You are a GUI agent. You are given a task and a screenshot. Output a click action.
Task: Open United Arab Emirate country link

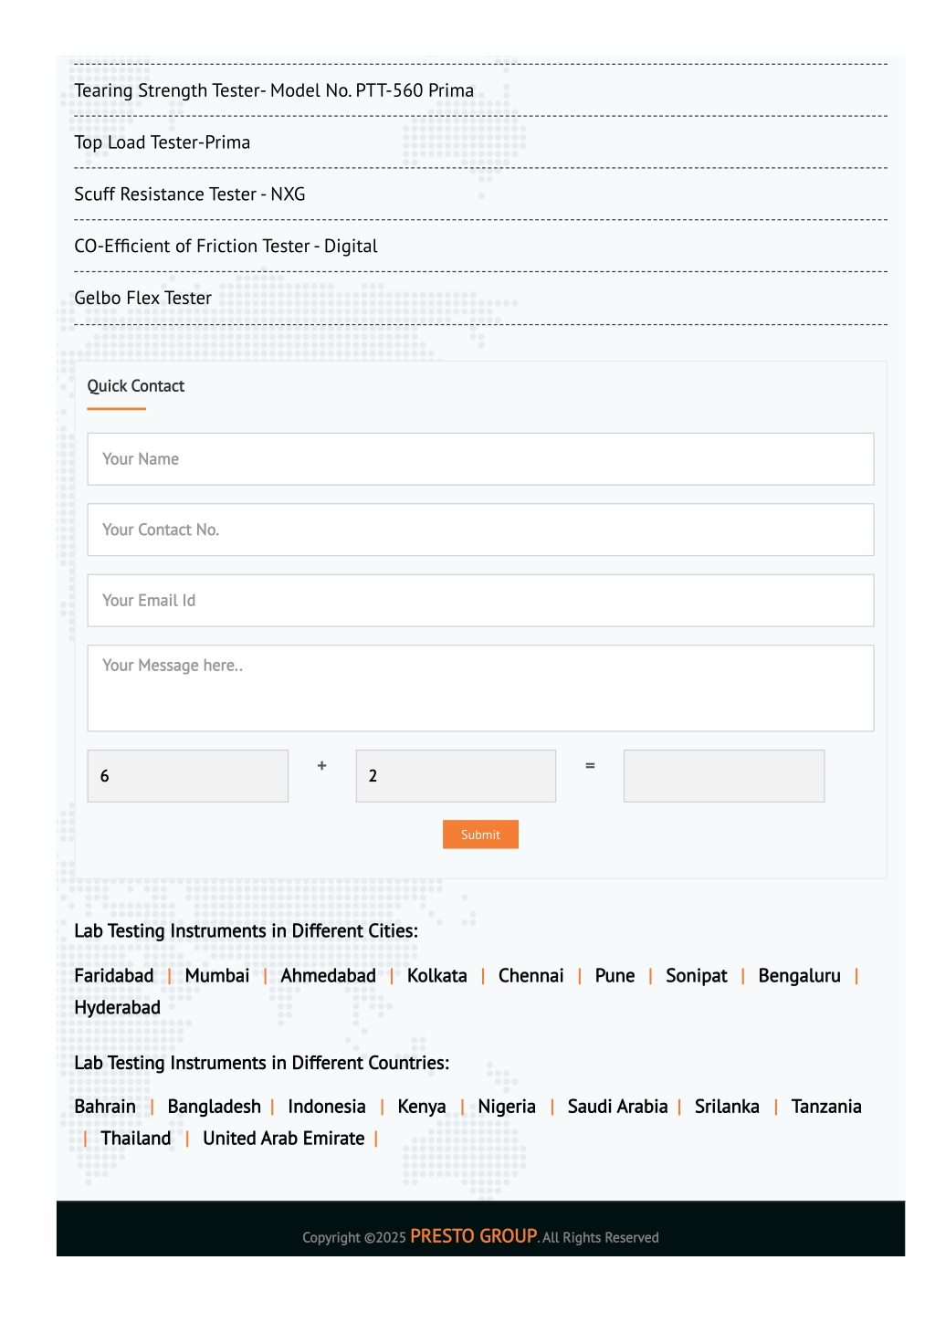pos(284,1139)
